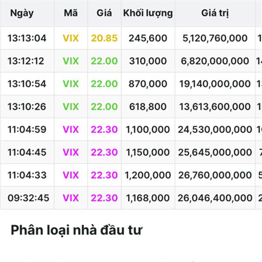Sort by the Giá column header

(x=104, y=13)
